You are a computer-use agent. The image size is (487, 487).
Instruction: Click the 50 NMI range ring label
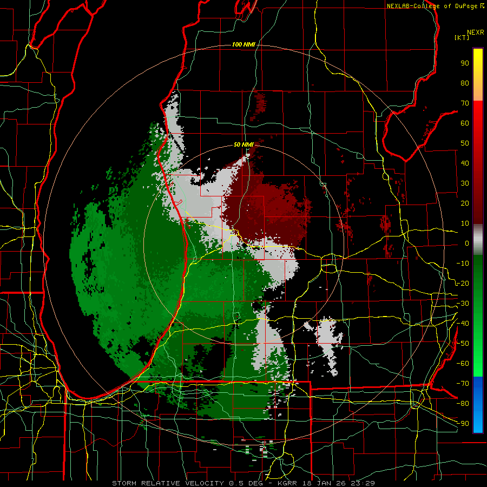tap(243, 144)
